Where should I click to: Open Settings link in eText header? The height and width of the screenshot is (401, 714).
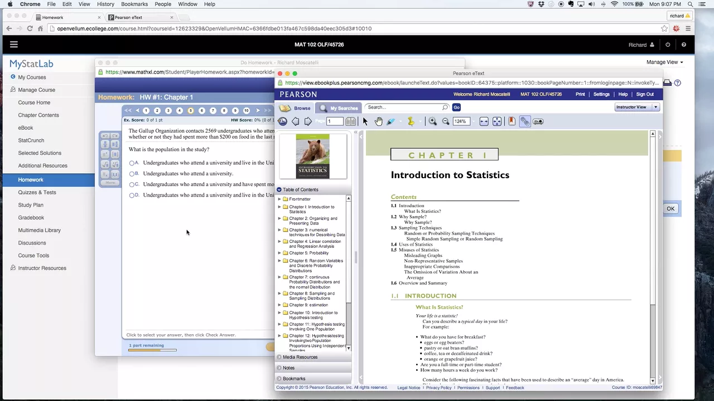pyautogui.click(x=601, y=94)
